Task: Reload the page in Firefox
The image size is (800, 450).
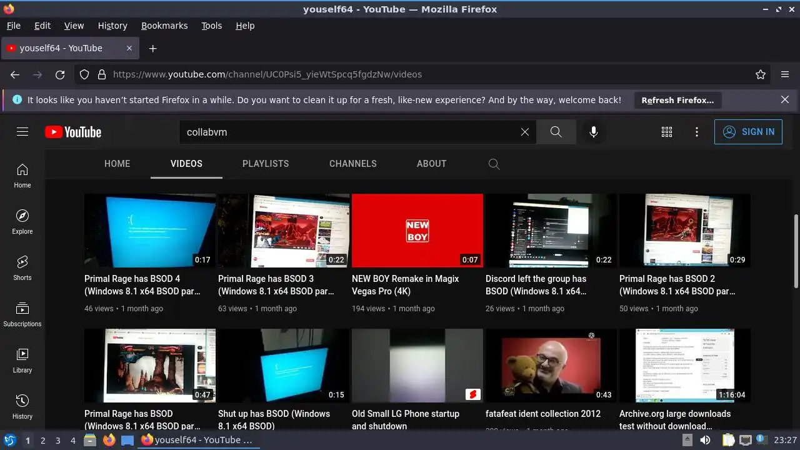Action: coord(60,74)
